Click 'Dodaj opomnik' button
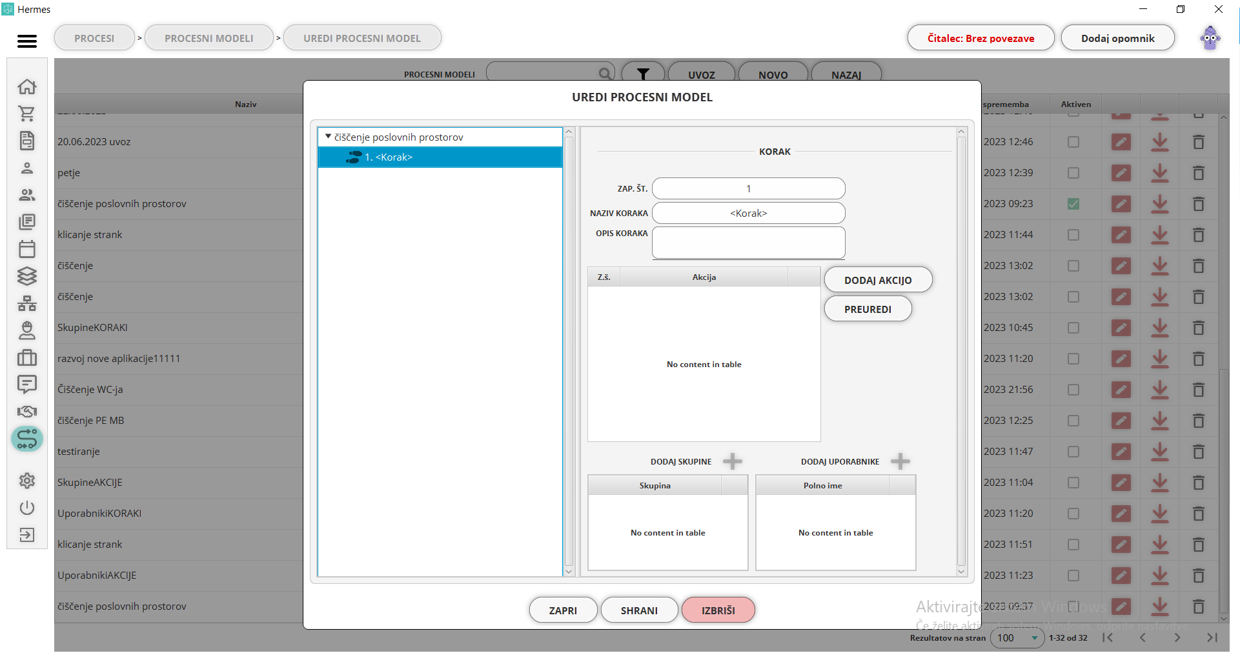The height and width of the screenshot is (662, 1240). (x=1118, y=38)
